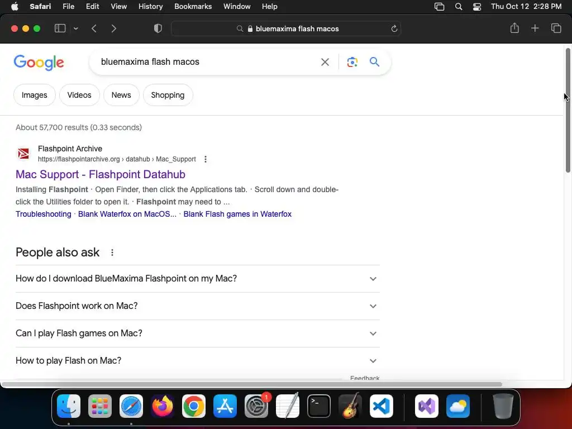Launch Firefox from the Dock
Image resolution: width=572 pixels, height=429 pixels.
(163, 406)
